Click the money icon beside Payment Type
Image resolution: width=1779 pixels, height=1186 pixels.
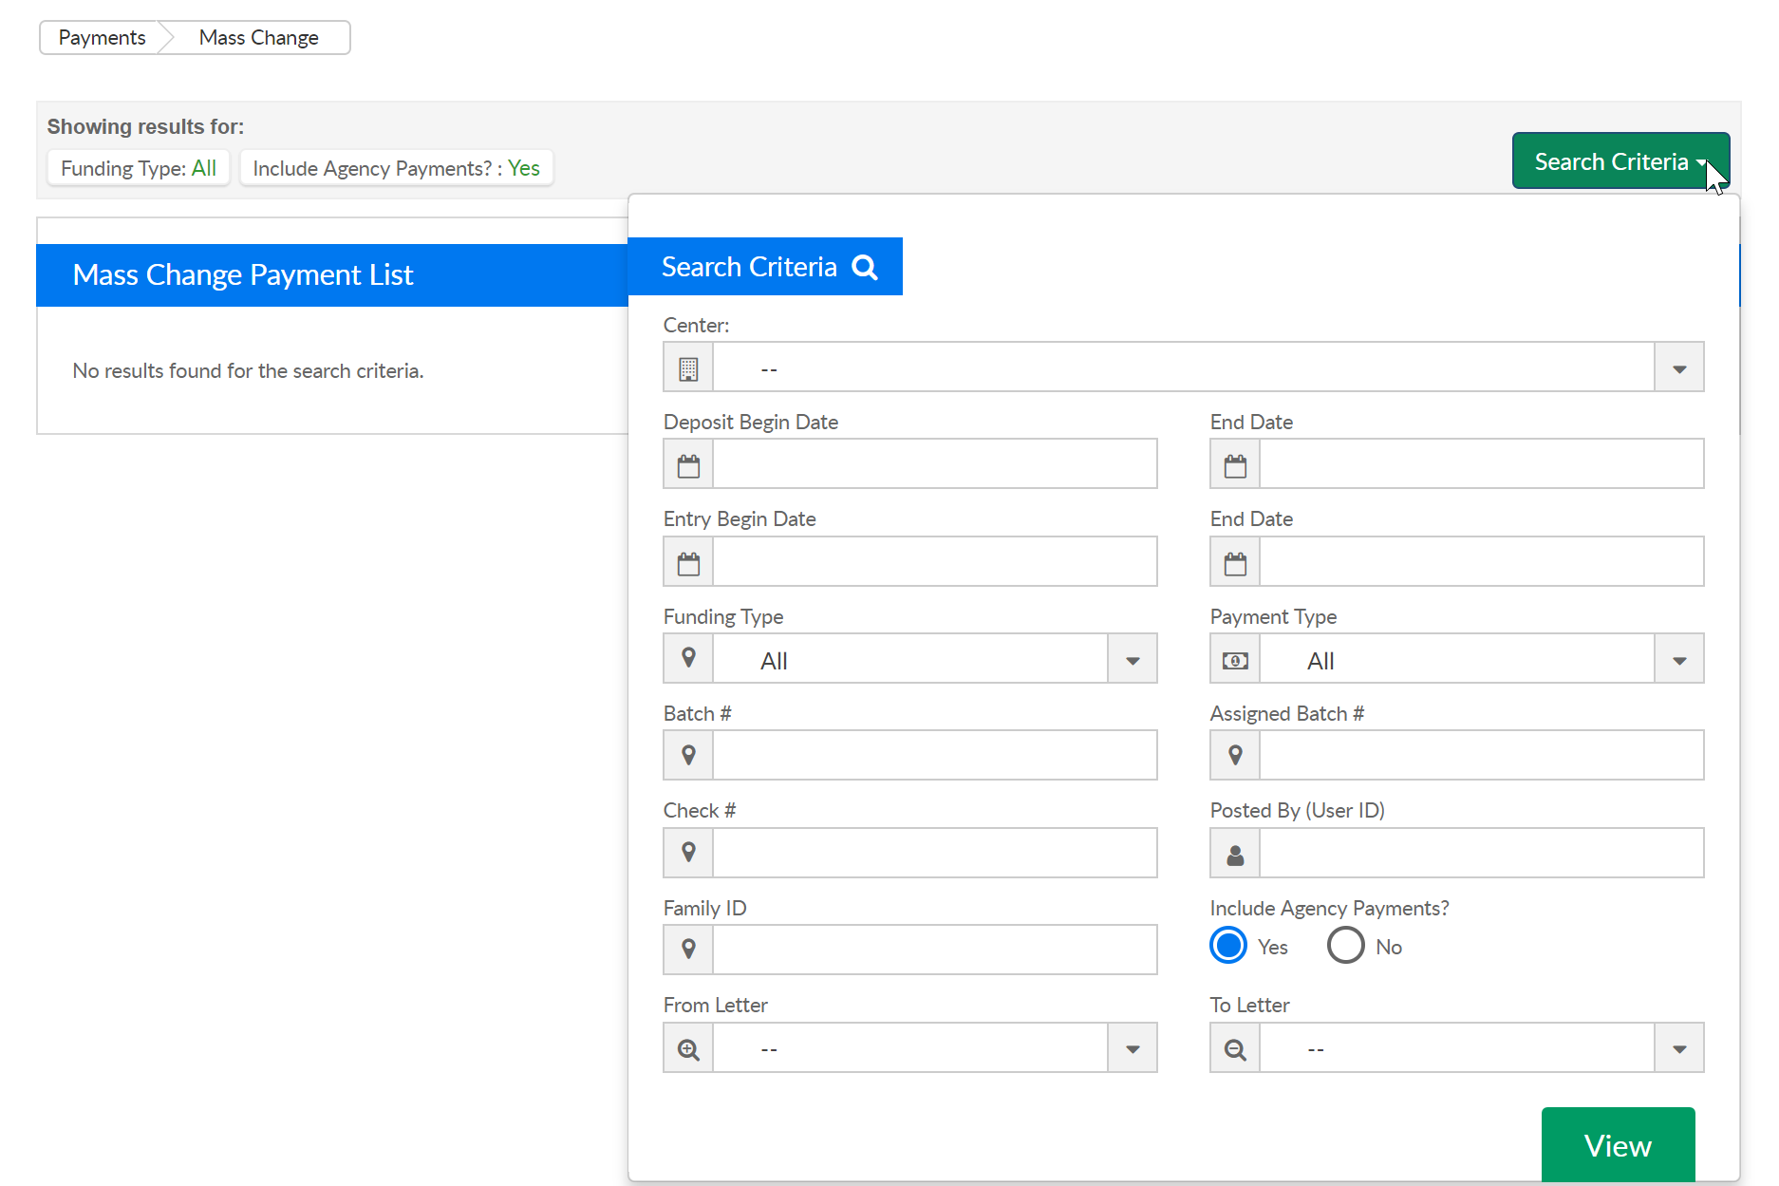[x=1235, y=660]
